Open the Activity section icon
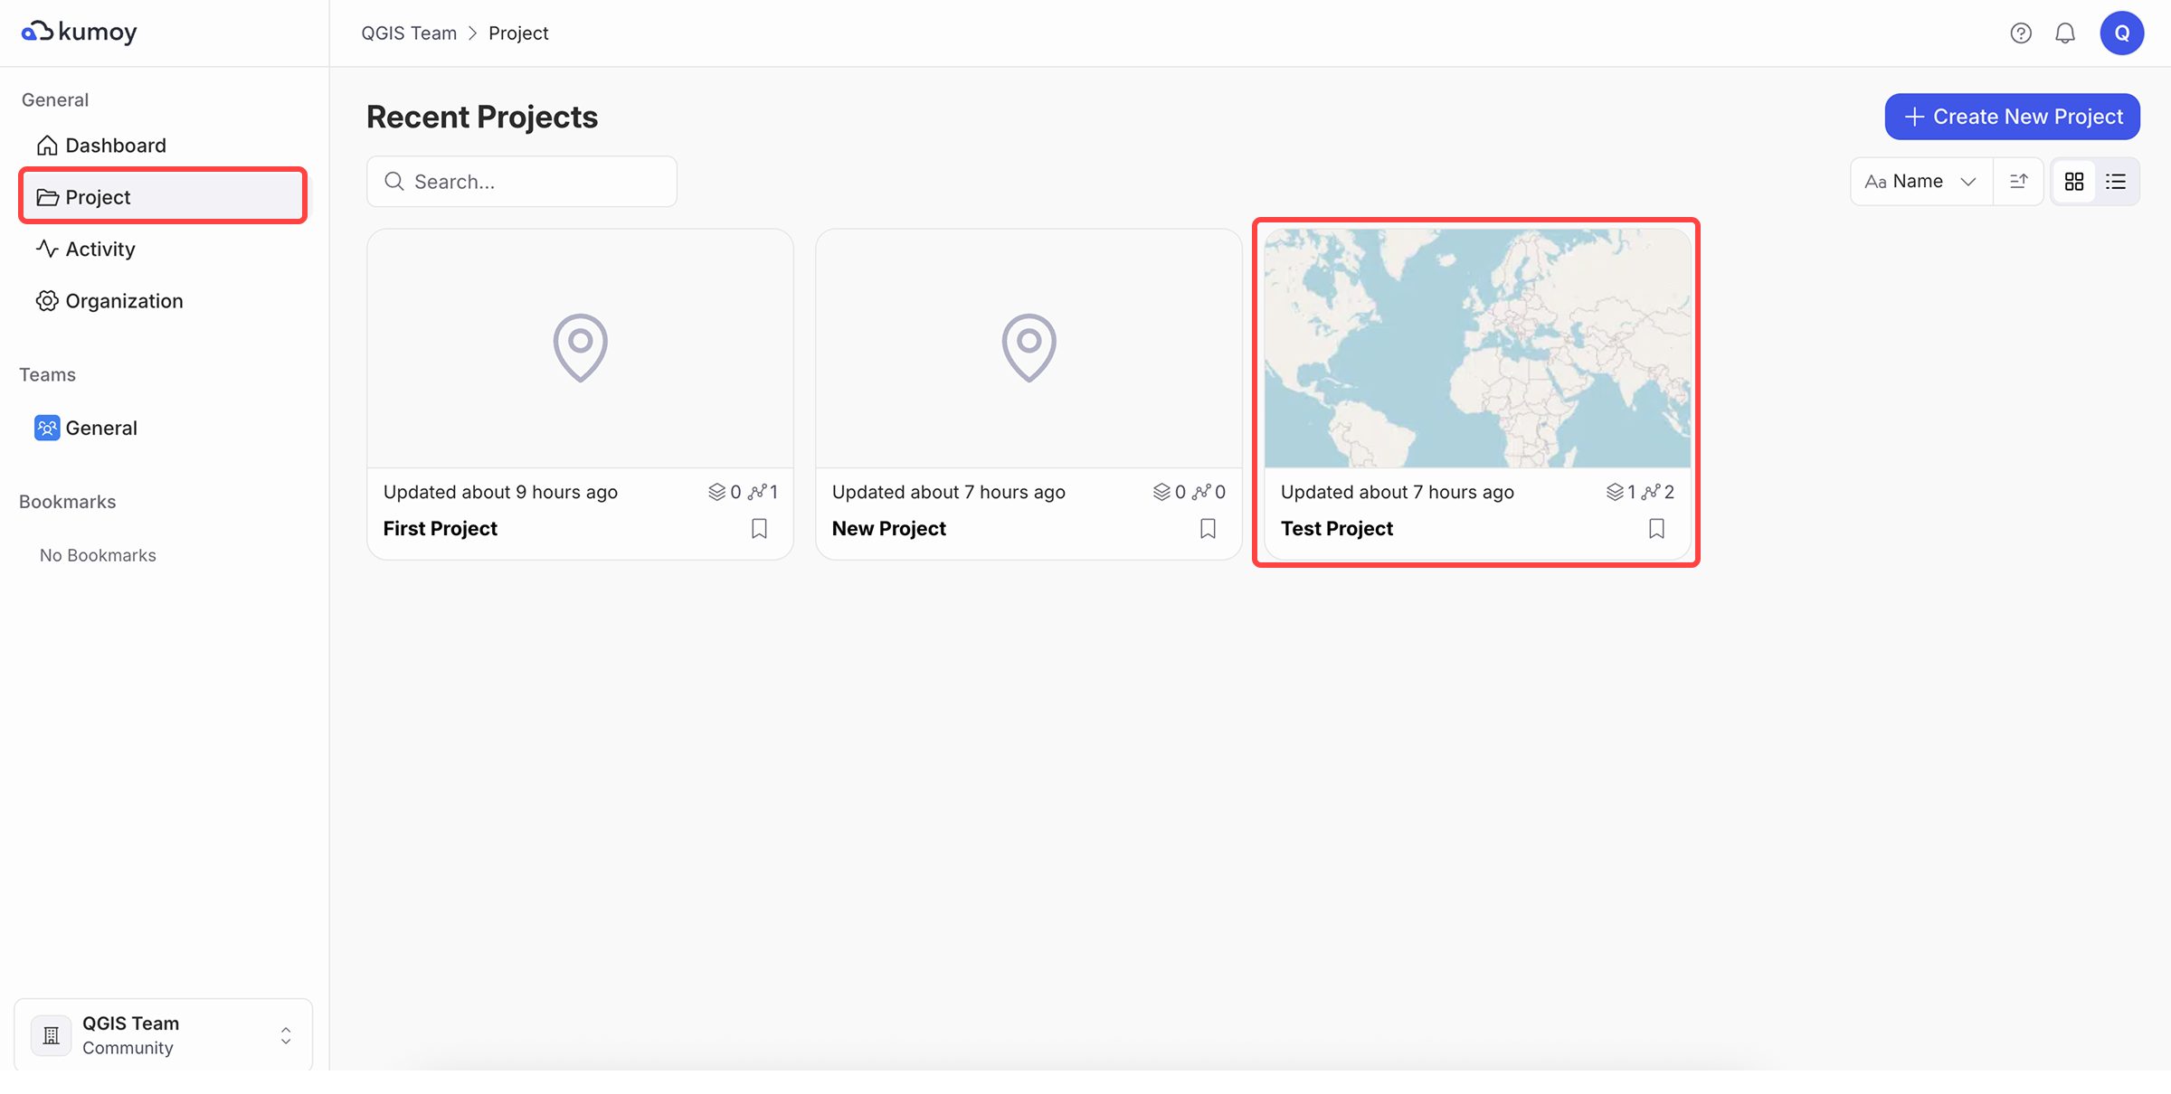 click(46, 249)
